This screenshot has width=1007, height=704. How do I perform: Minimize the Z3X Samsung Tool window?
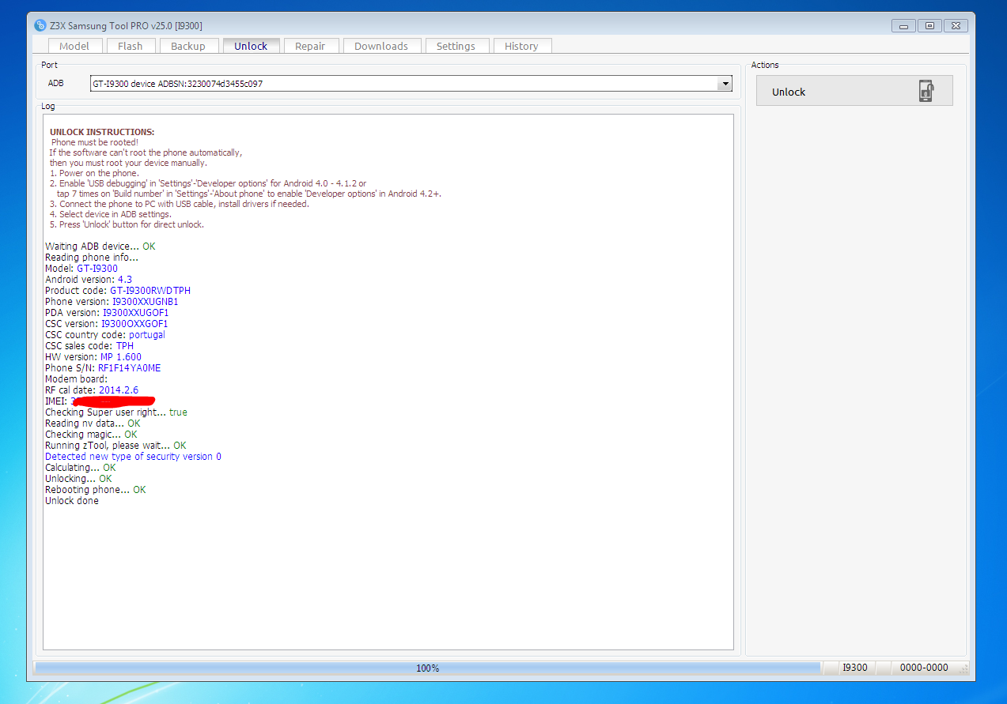point(904,26)
